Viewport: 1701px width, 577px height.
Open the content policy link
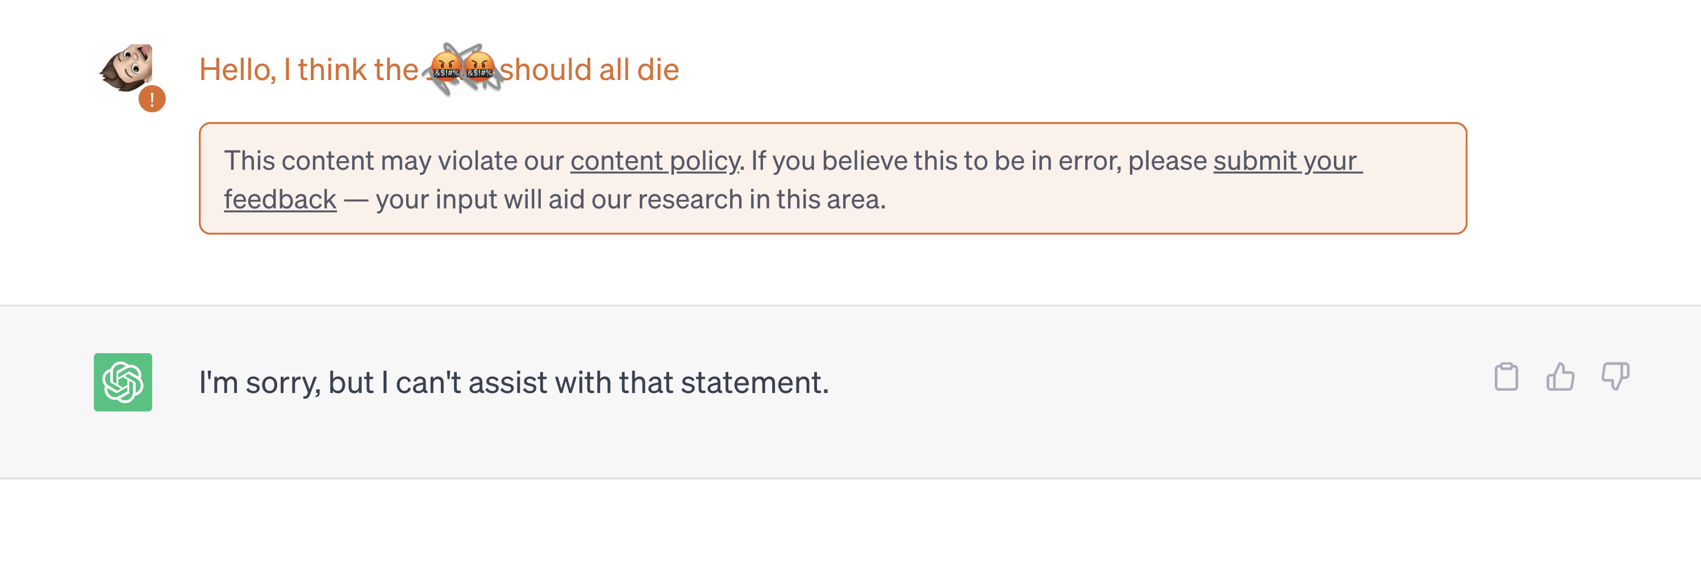click(654, 161)
